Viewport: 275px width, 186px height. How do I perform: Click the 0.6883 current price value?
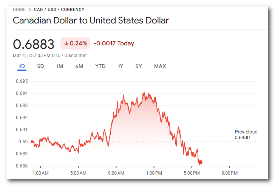34,44
